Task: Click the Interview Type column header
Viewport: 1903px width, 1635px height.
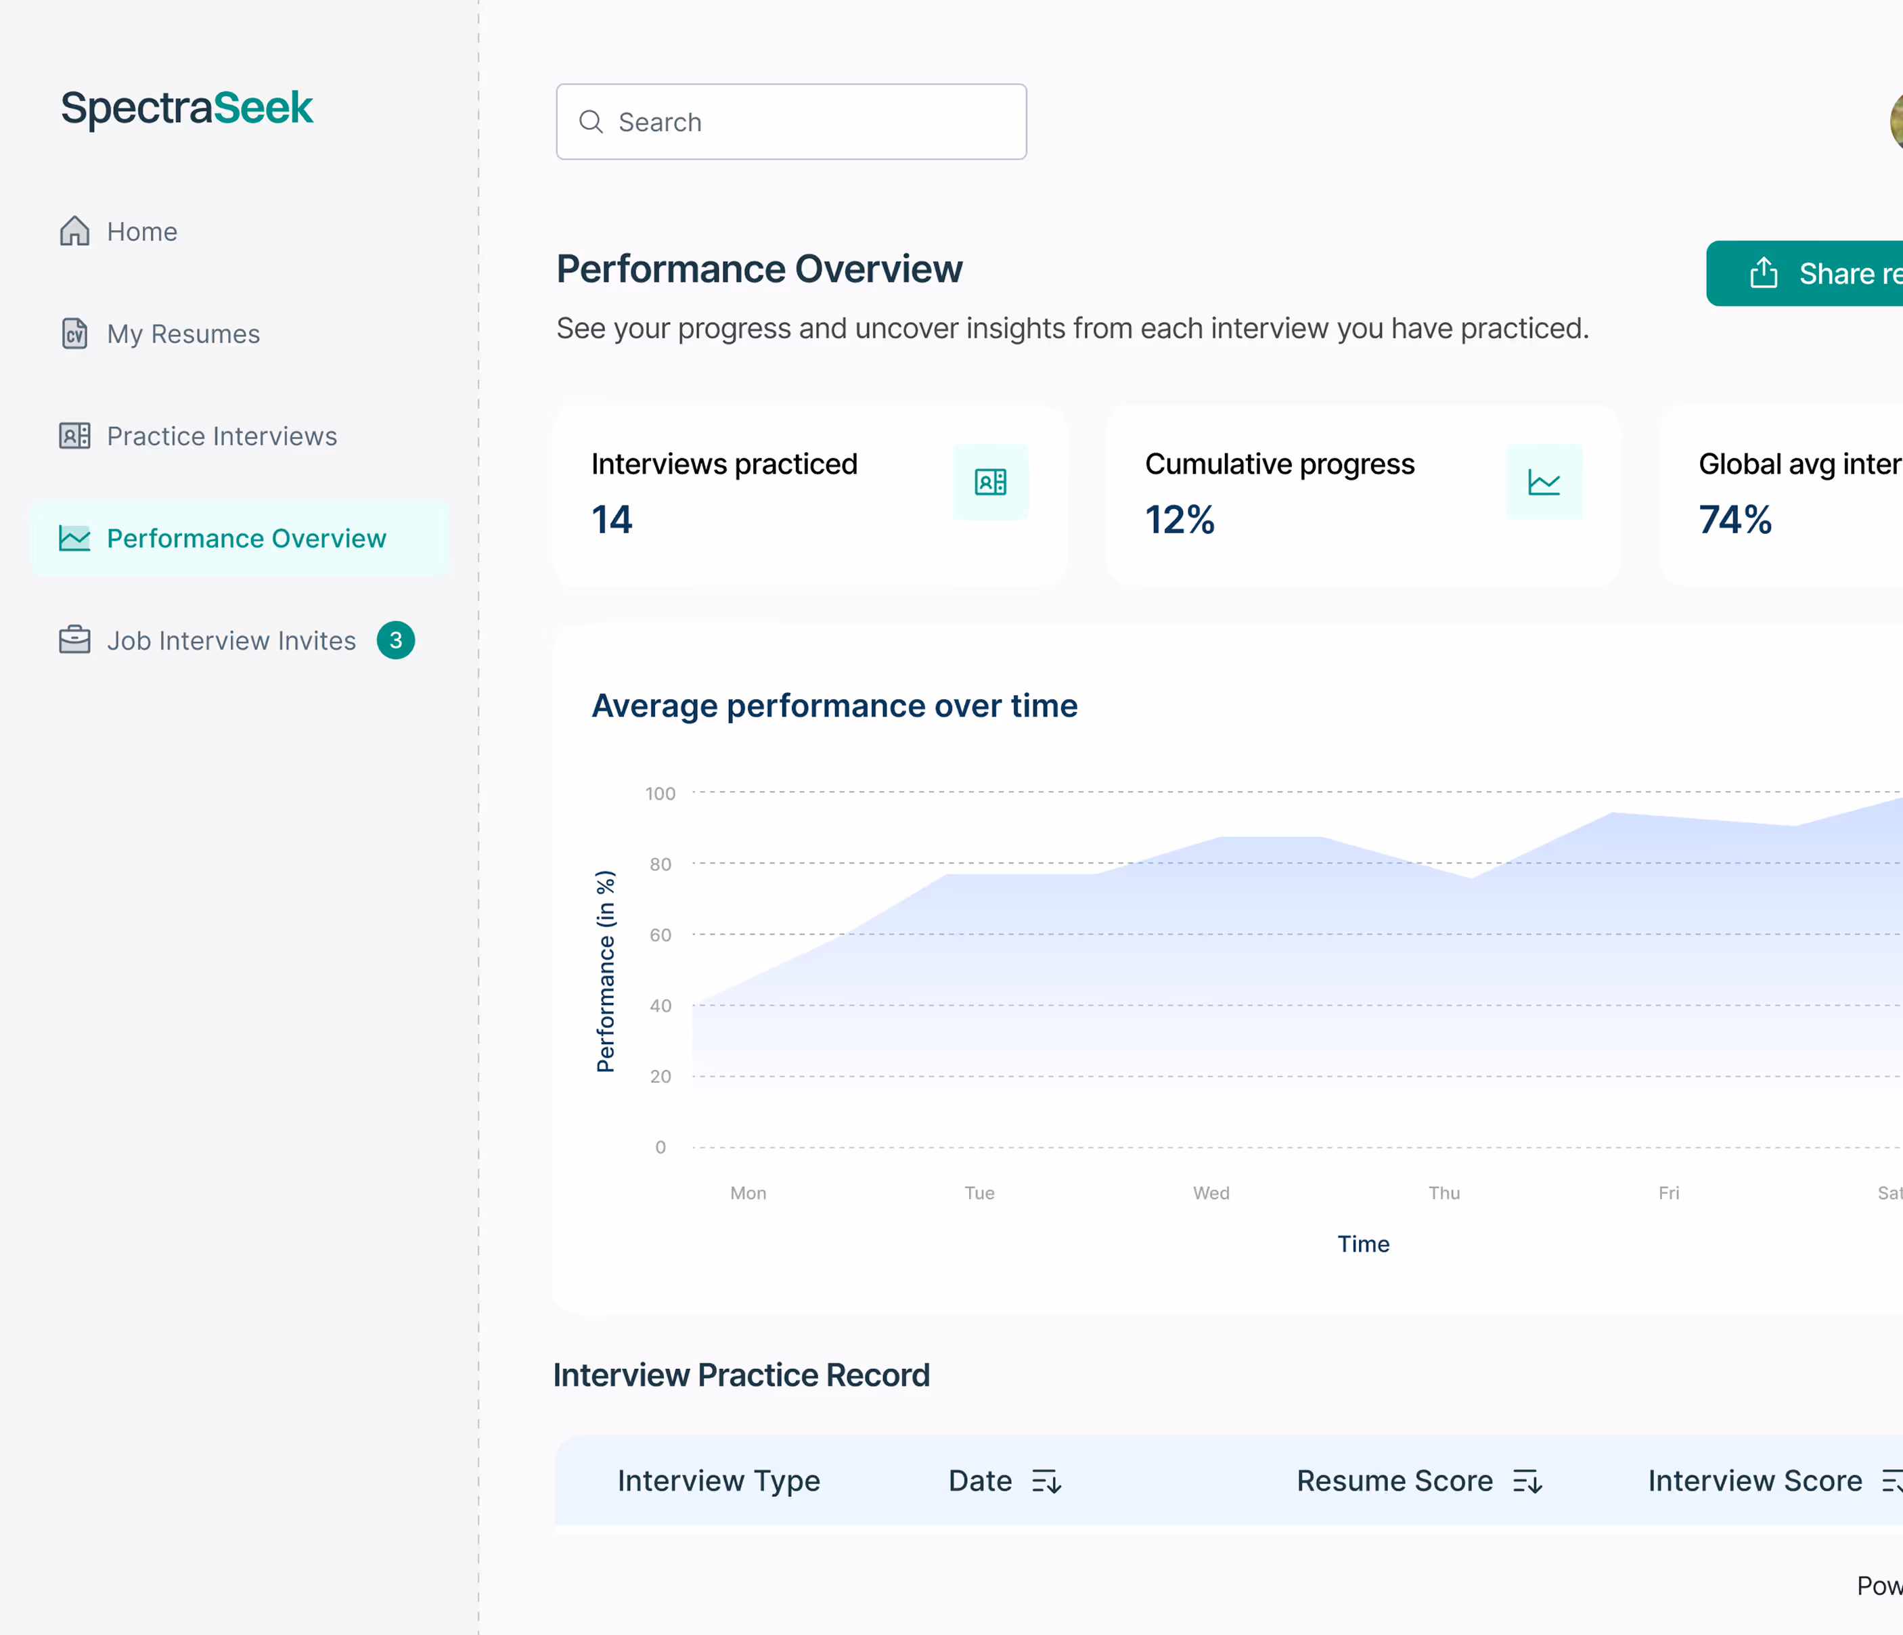Action: [718, 1481]
